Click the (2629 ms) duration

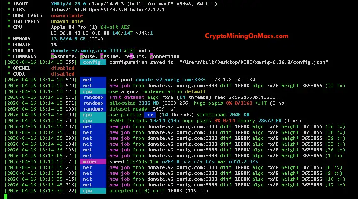tap(163, 109)
